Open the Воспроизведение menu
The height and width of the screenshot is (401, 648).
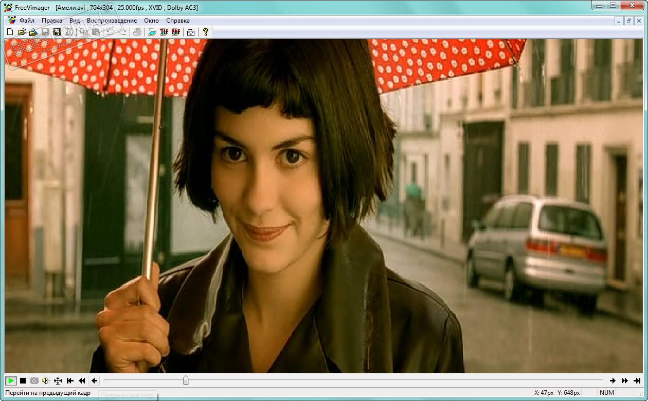point(112,21)
